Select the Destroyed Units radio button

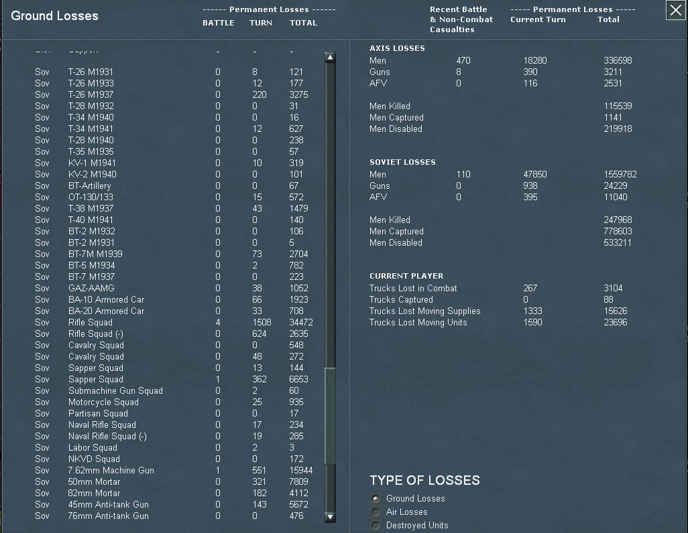point(376,526)
